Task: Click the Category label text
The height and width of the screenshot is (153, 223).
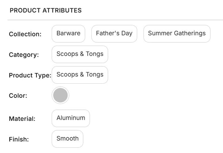Action: pyautogui.click(x=24, y=55)
